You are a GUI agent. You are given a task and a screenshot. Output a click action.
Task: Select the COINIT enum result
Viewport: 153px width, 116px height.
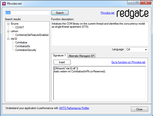(x=20, y=27)
